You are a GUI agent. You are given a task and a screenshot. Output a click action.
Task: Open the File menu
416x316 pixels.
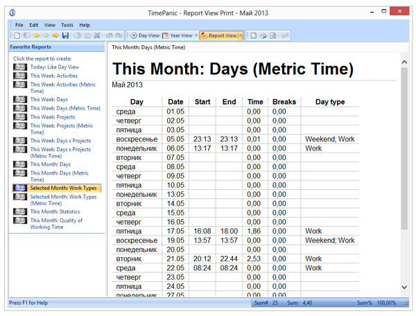pyautogui.click(x=19, y=25)
